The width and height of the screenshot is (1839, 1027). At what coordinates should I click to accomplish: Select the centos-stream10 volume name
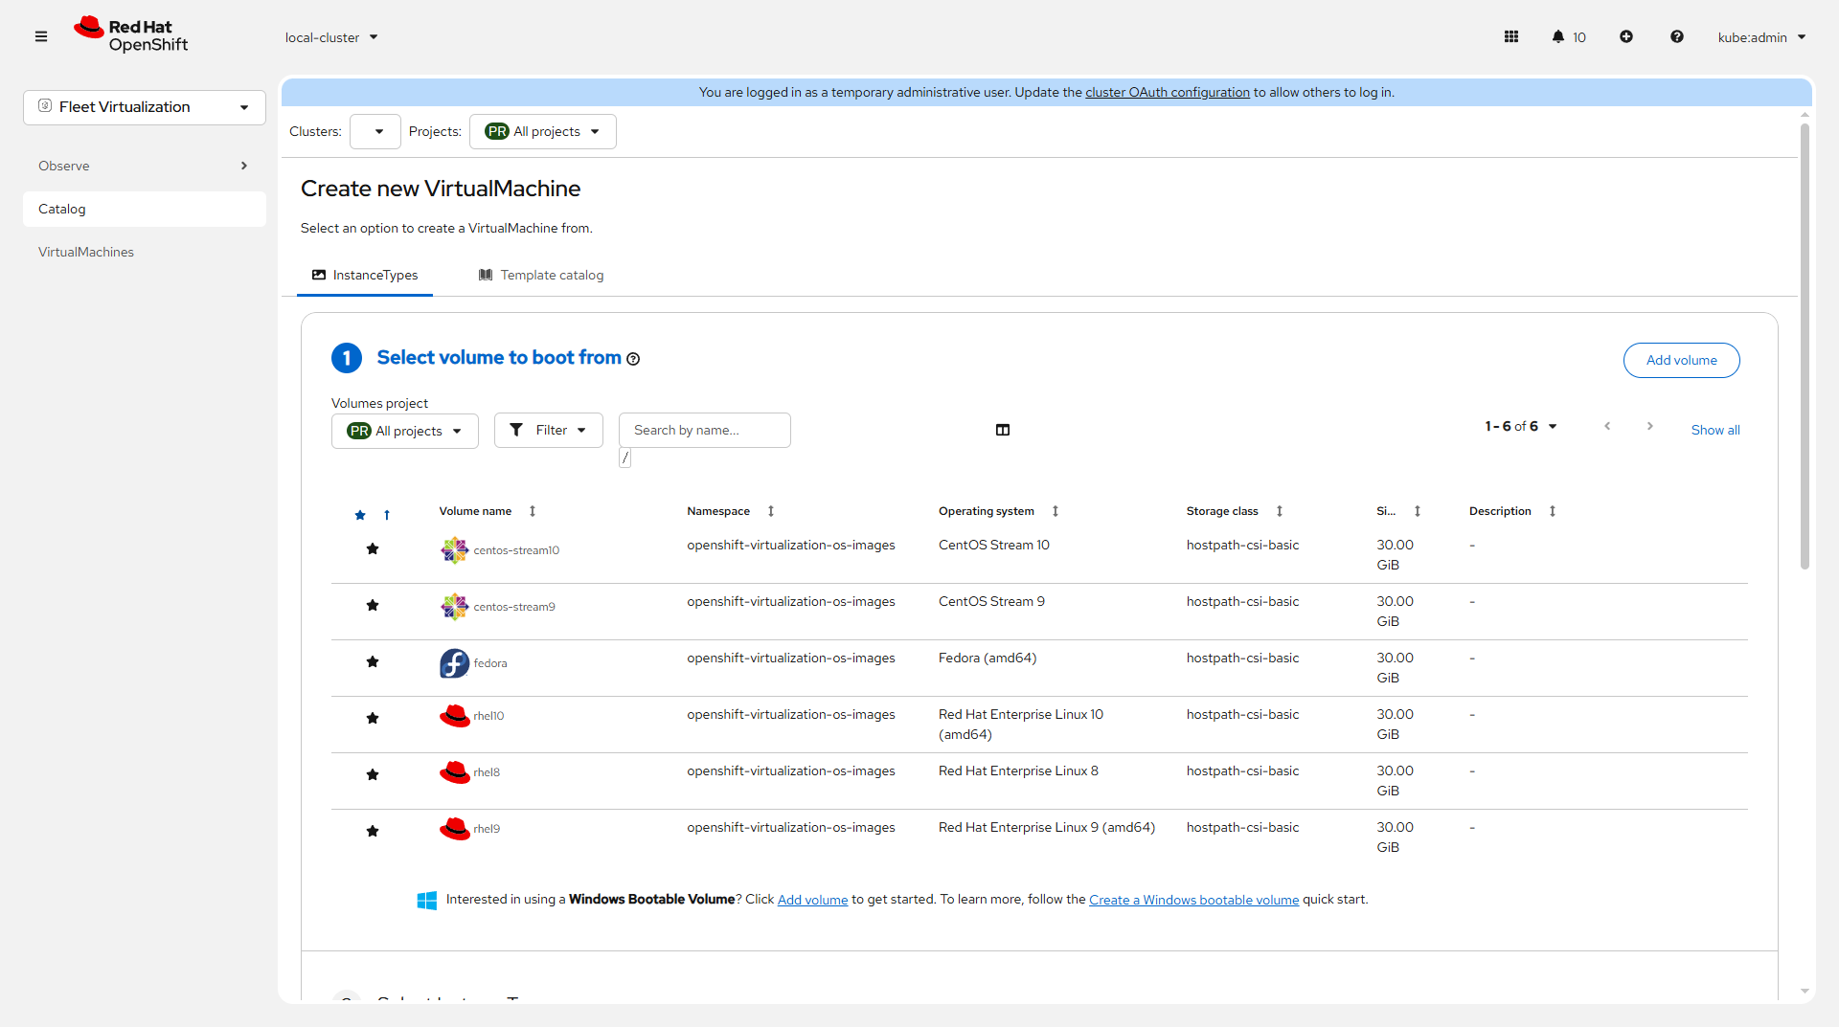516,550
